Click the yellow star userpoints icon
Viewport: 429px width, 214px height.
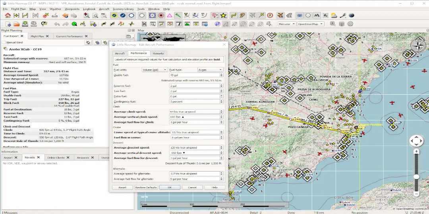tap(224, 15)
